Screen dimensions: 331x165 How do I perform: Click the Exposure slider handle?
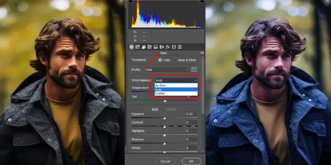coord(164,118)
